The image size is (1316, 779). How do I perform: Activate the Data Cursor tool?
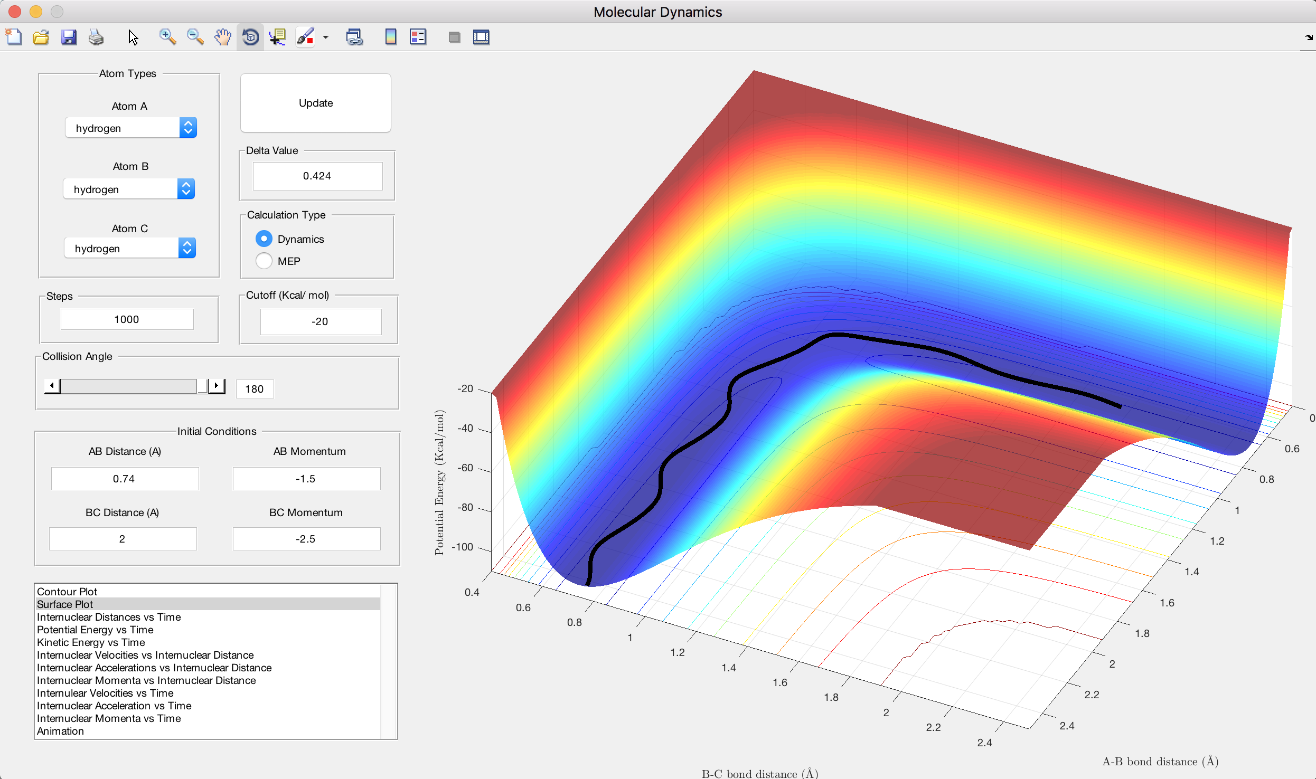point(278,37)
